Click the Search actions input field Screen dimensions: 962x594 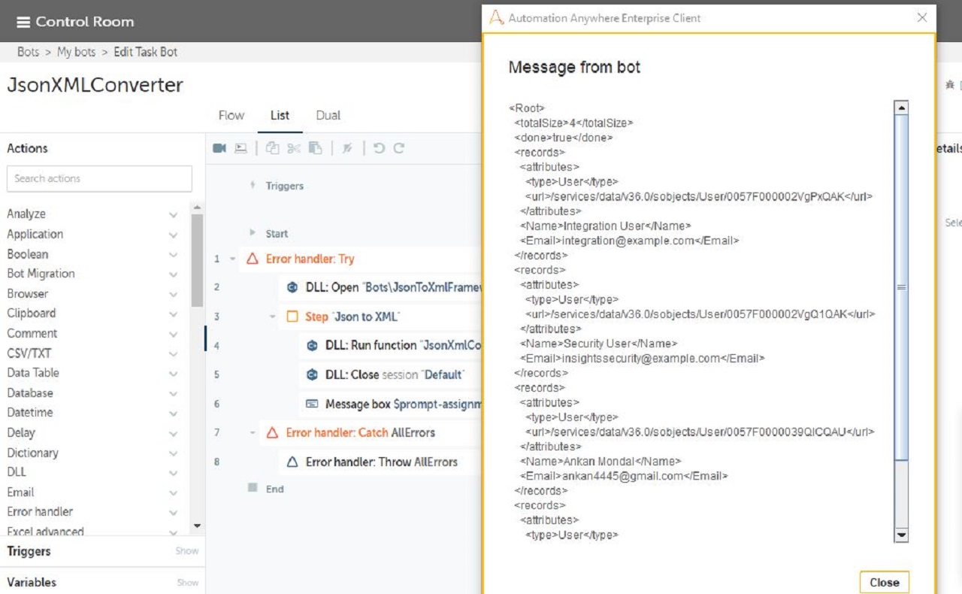99,178
